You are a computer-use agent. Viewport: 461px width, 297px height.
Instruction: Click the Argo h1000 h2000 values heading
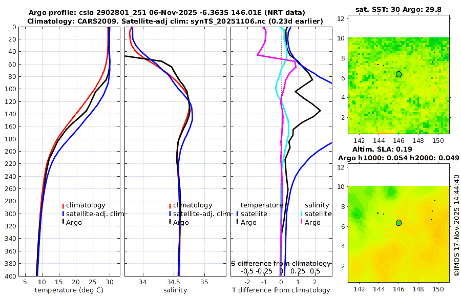399,158
